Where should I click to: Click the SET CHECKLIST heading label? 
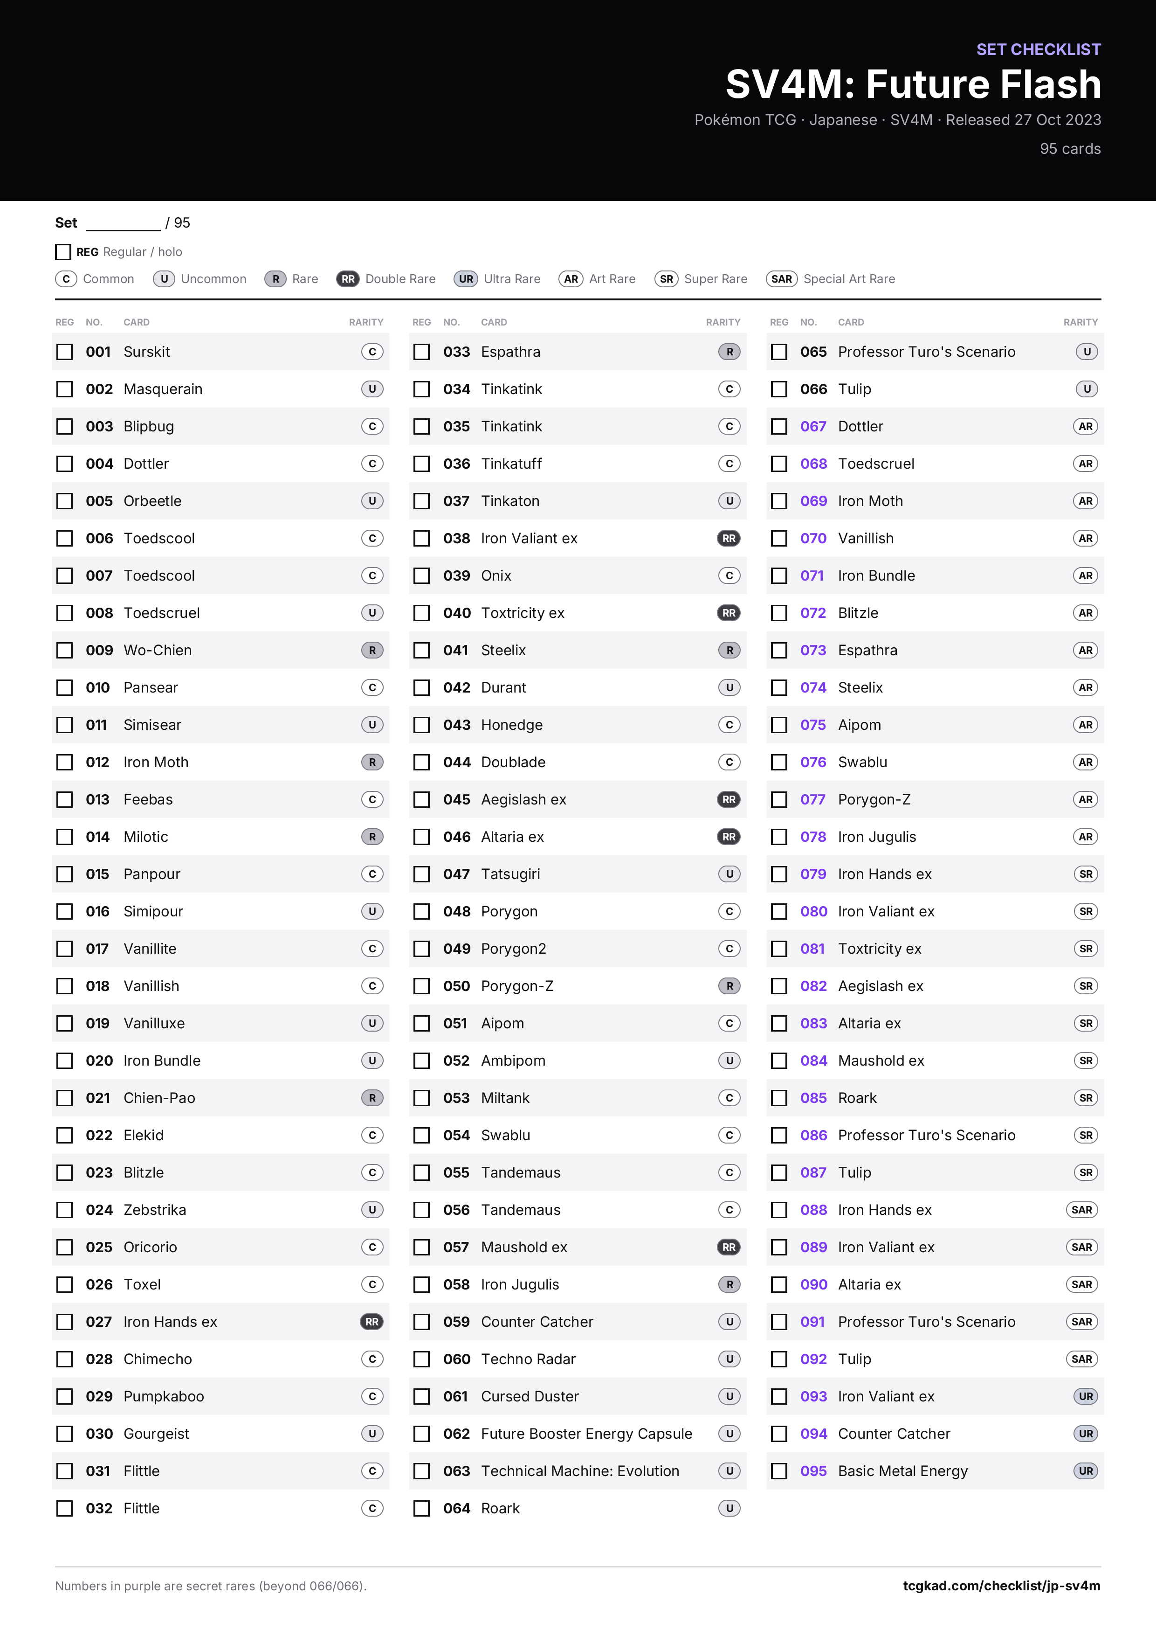pyautogui.click(x=1039, y=49)
